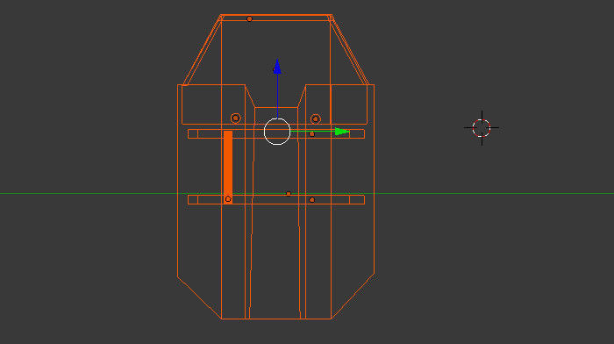The width and height of the screenshot is (614, 344).
Task: Select the origin dot on the green axis line
Action: coord(289,194)
